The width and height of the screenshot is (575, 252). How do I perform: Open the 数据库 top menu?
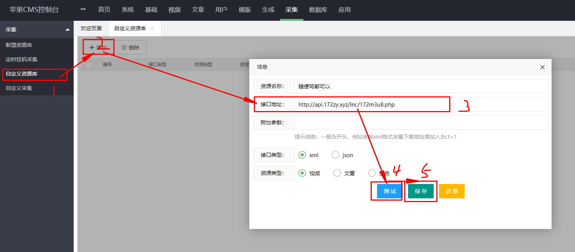point(318,10)
